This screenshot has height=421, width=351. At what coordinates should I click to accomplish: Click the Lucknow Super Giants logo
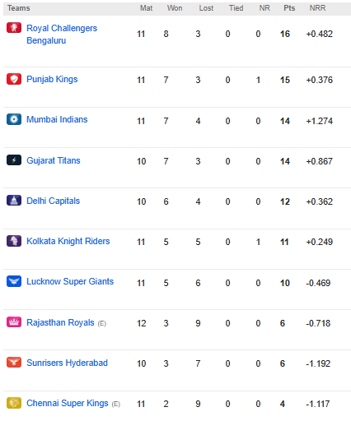pyautogui.click(x=14, y=281)
